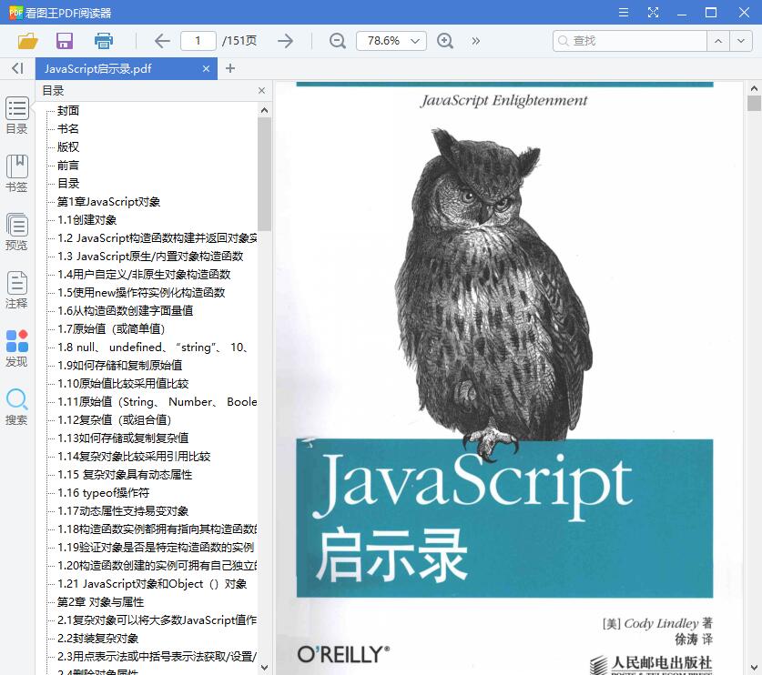Jump to 1.13如何存储或复制复杂值
The height and width of the screenshot is (675, 762).
123,438
